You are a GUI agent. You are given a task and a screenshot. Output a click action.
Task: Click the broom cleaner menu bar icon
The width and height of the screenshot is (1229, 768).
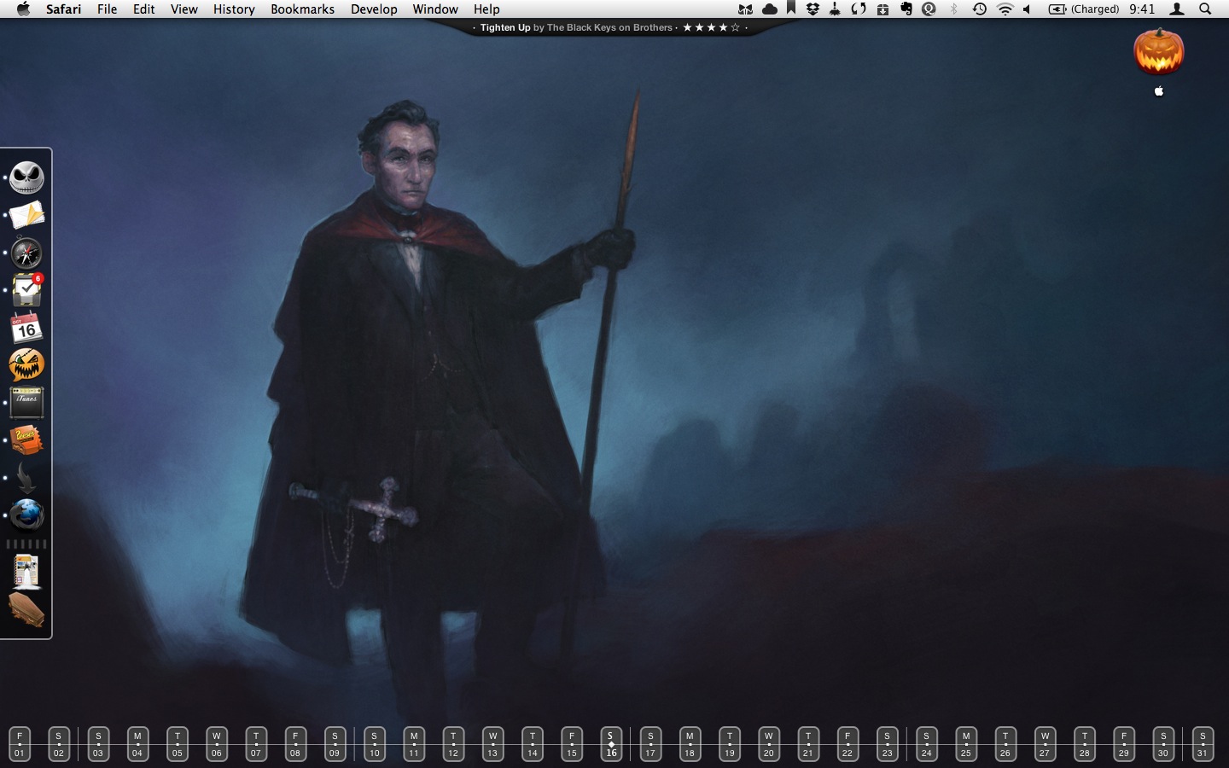tap(835, 9)
